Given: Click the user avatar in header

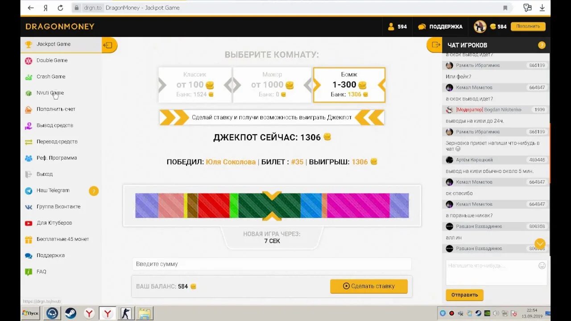Looking at the screenshot, I should click(480, 27).
